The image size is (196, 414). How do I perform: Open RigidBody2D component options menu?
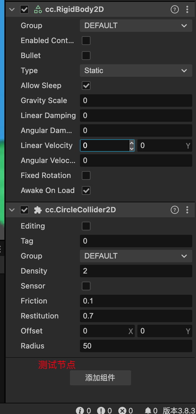187,9
